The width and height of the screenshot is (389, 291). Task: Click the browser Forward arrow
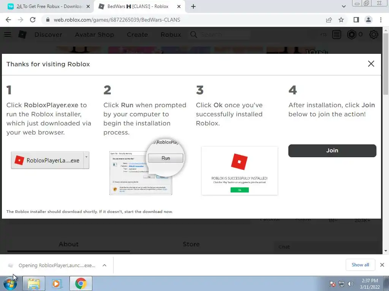pyautogui.click(x=21, y=20)
